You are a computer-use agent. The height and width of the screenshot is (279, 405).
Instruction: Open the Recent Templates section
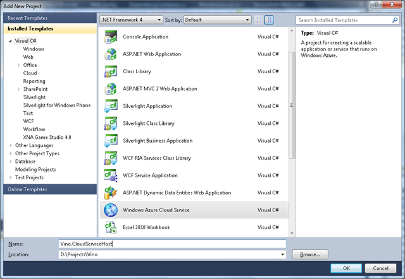coord(50,18)
